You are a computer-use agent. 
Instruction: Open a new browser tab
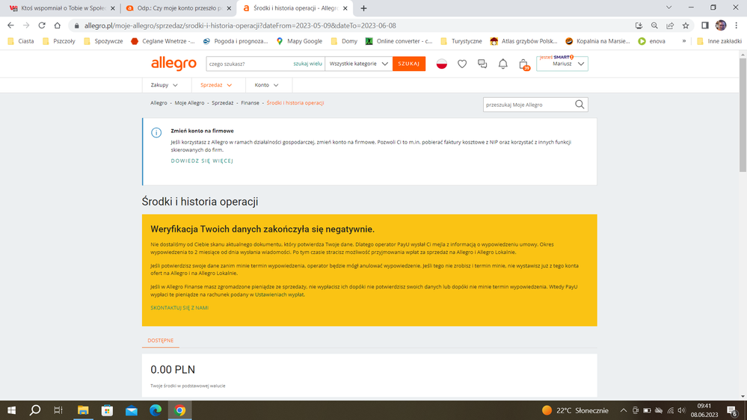pos(363,8)
